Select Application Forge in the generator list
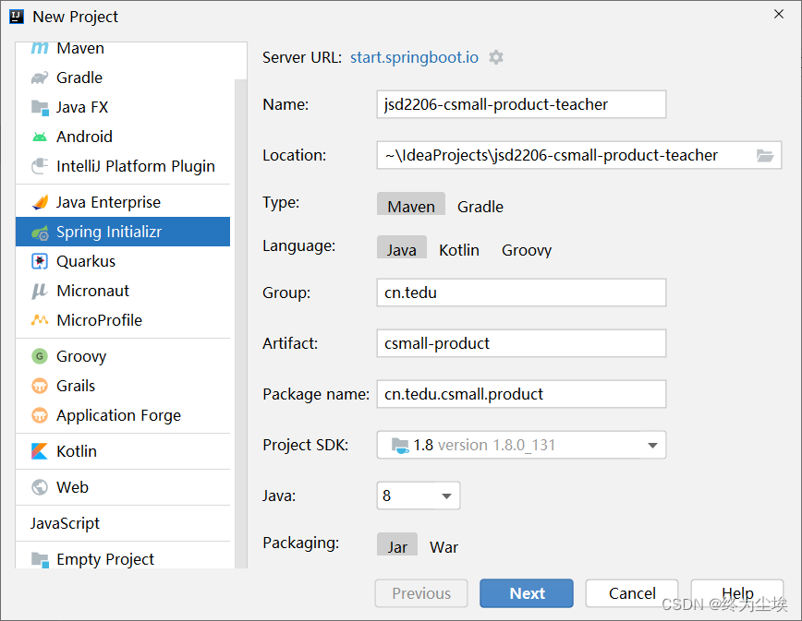 [123, 415]
